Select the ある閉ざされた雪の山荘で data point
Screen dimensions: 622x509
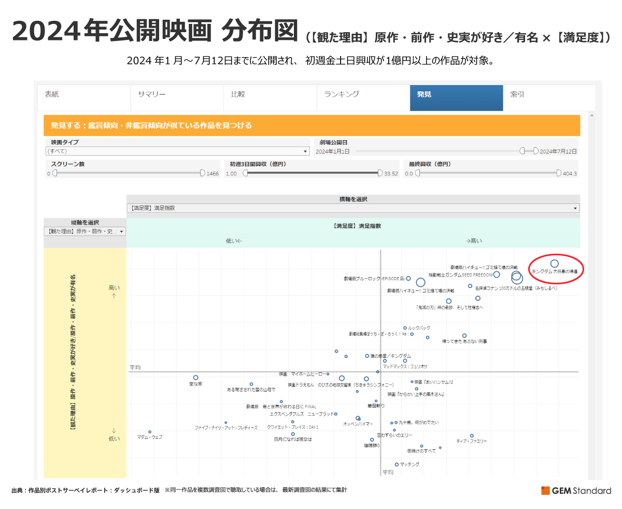click(x=251, y=384)
